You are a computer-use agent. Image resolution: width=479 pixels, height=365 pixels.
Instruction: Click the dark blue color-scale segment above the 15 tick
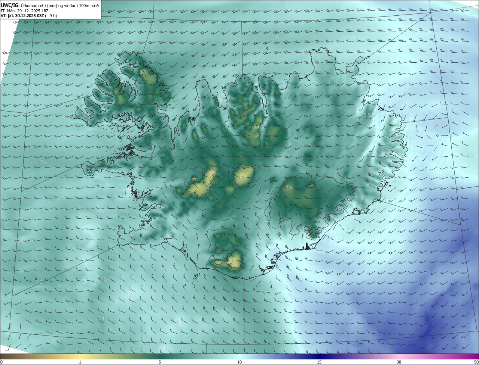coord(319,356)
